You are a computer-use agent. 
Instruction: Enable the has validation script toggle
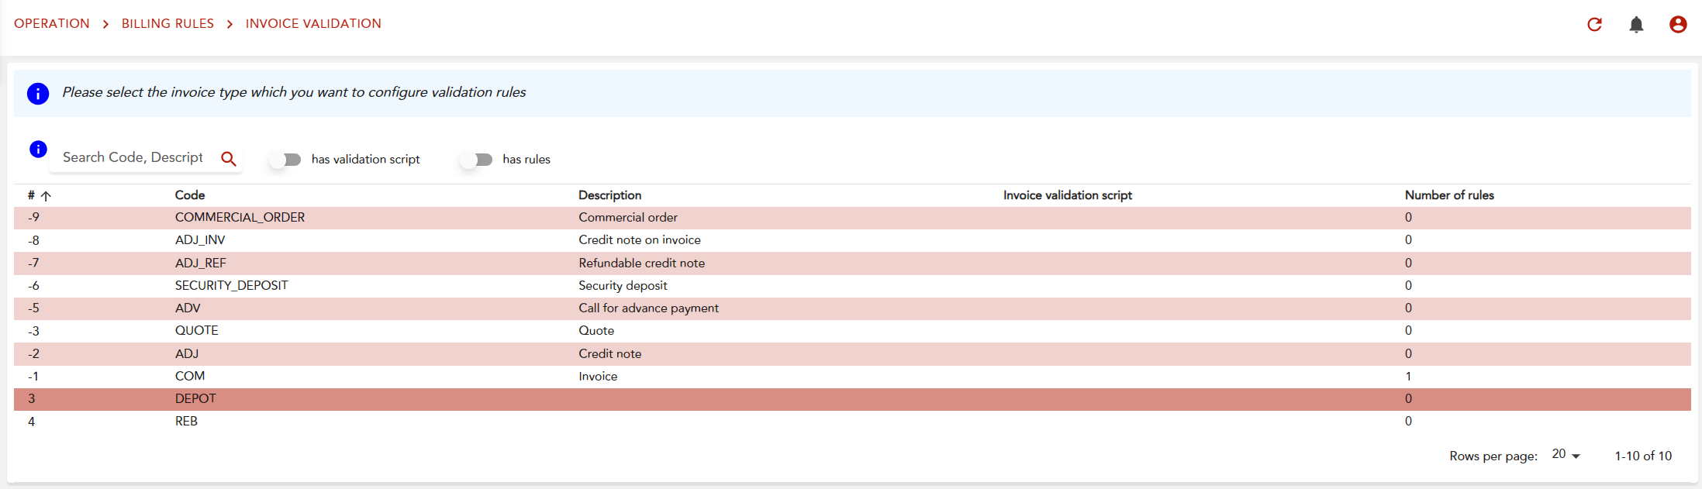tap(285, 160)
